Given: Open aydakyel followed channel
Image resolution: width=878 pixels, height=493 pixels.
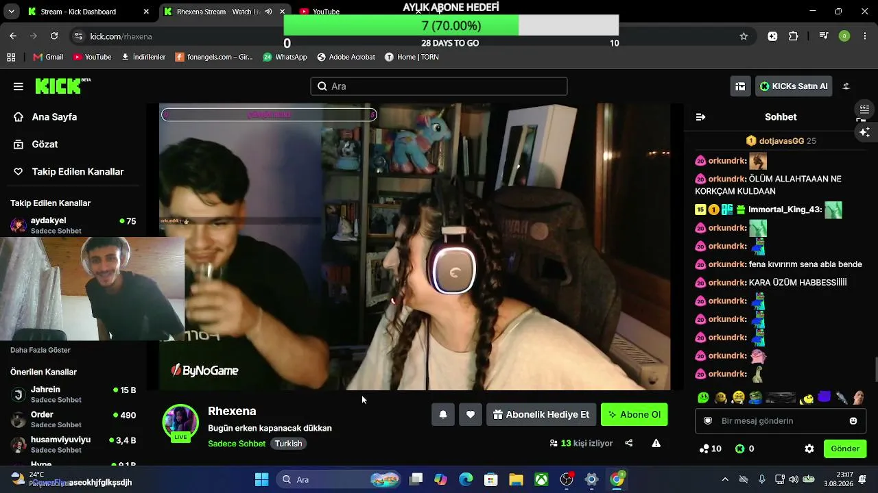Looking at the screenshot, I should click(x=73, y=225).
